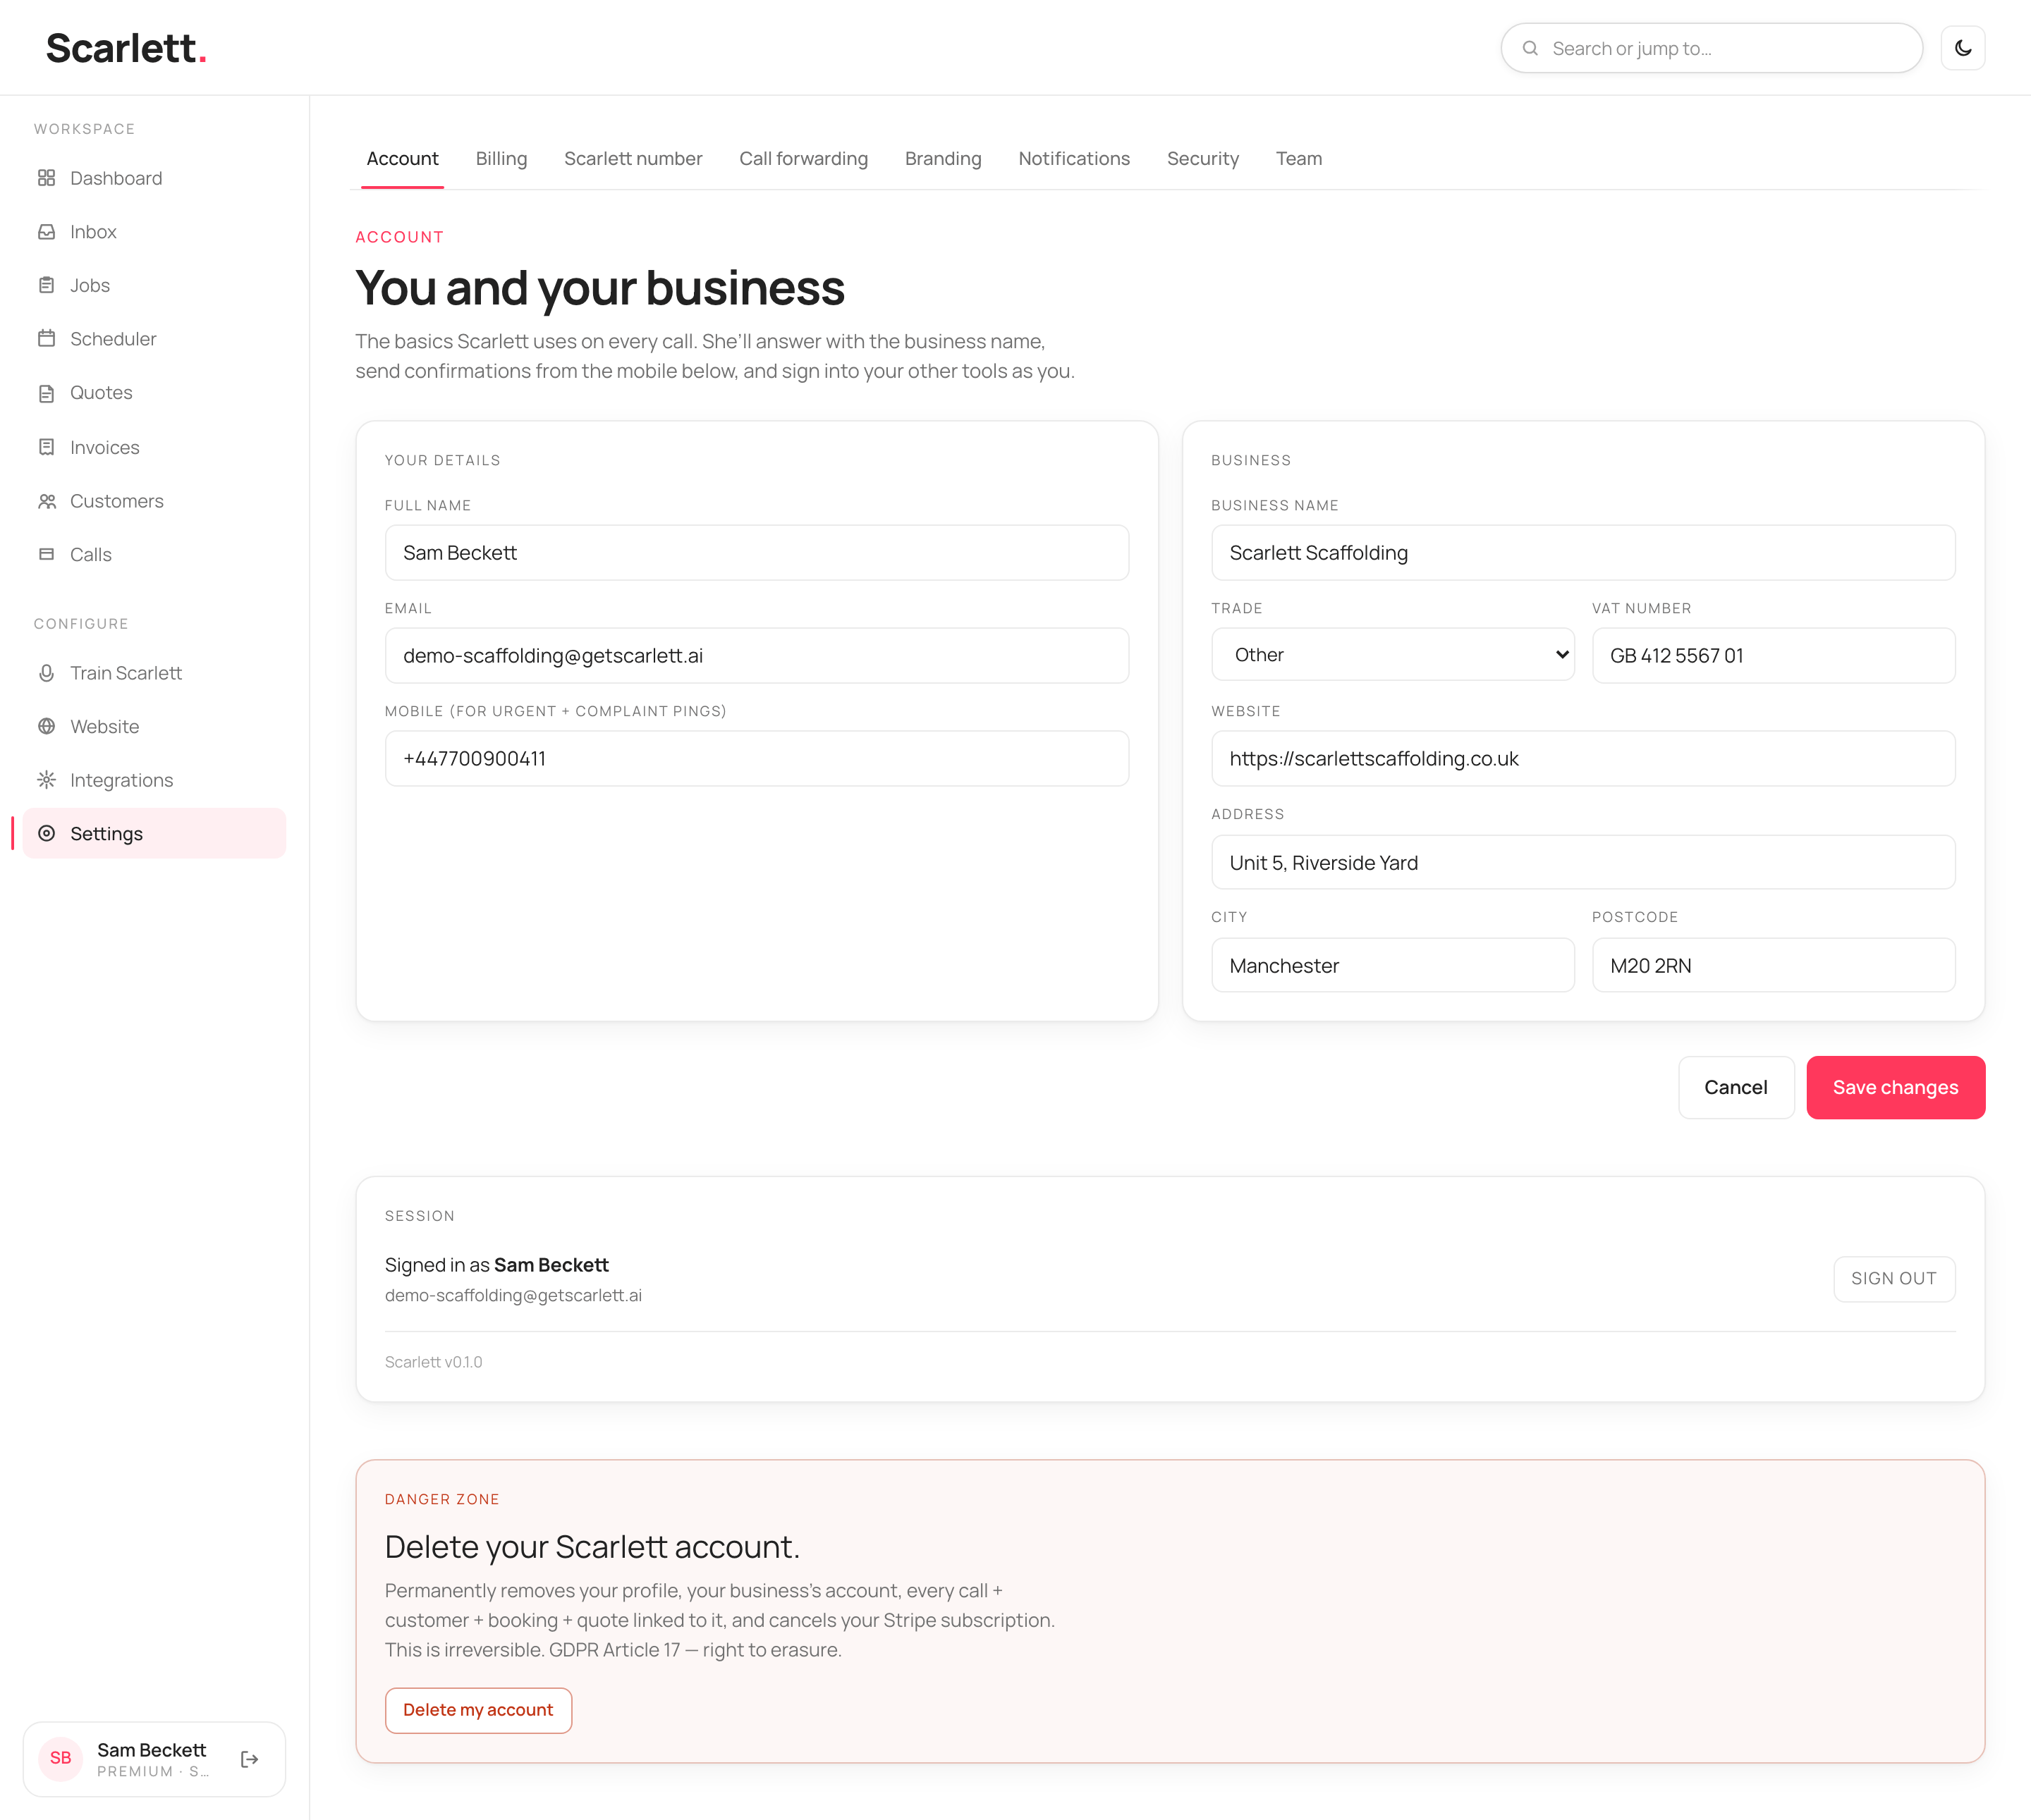Image resolution: width=2031 pixels, height=1820 pixels.
Task: Click the Scarlett logo
Action: pyautogui.click(x=126, y=48)
